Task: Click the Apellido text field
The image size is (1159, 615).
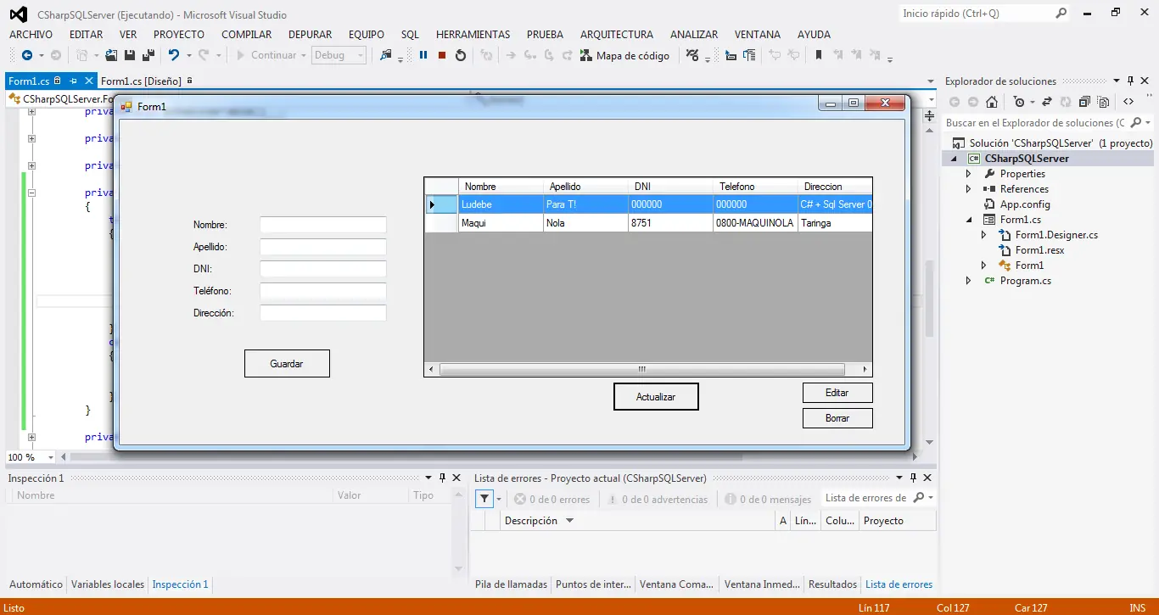Action: [x=323, y=247]
